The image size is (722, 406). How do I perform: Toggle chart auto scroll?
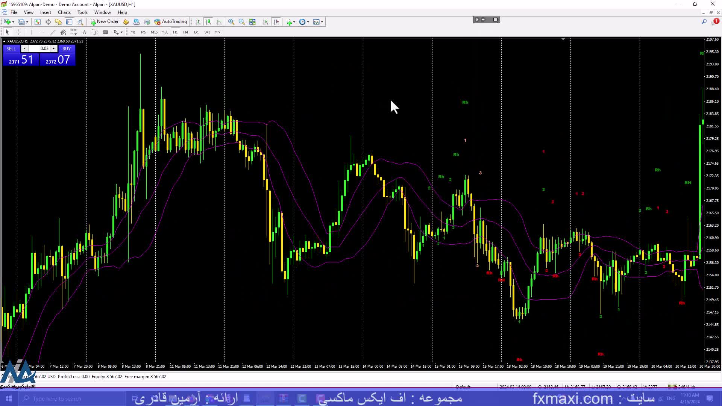(x=265, y=22)
